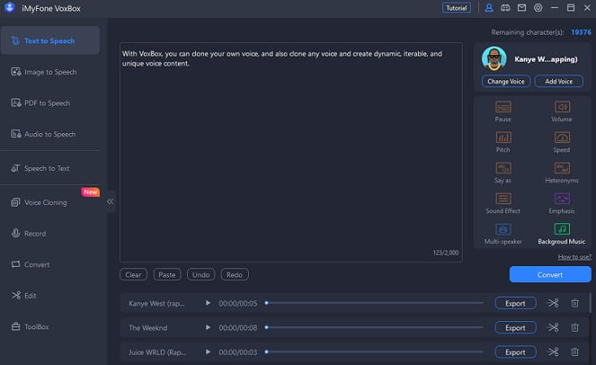
Task: Open the settings gear icon
Action: coord(537,8)
